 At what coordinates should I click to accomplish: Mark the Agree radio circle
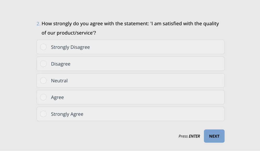(x=43, y=97)
